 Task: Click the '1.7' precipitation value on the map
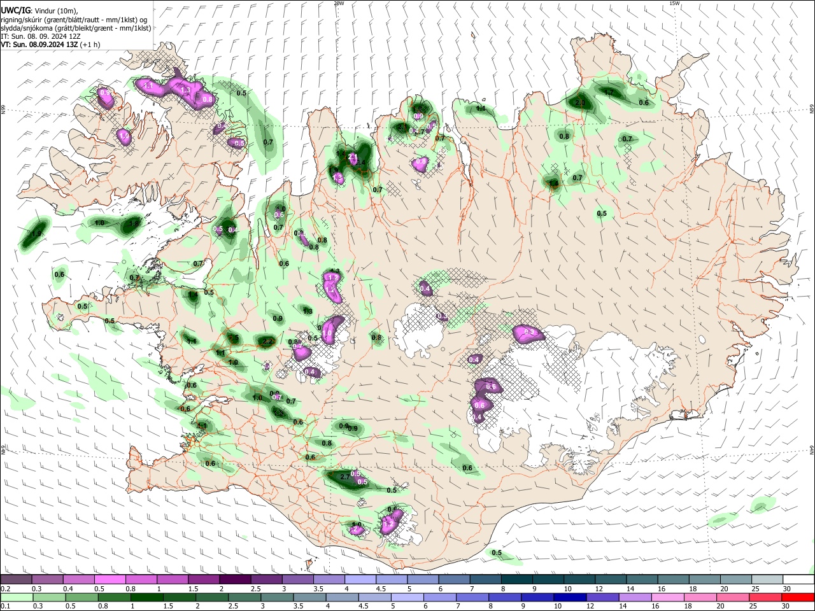(x=609, y=92)
